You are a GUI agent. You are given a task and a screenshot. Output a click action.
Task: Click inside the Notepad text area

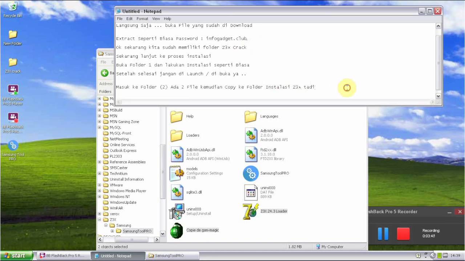click(275, 60)
